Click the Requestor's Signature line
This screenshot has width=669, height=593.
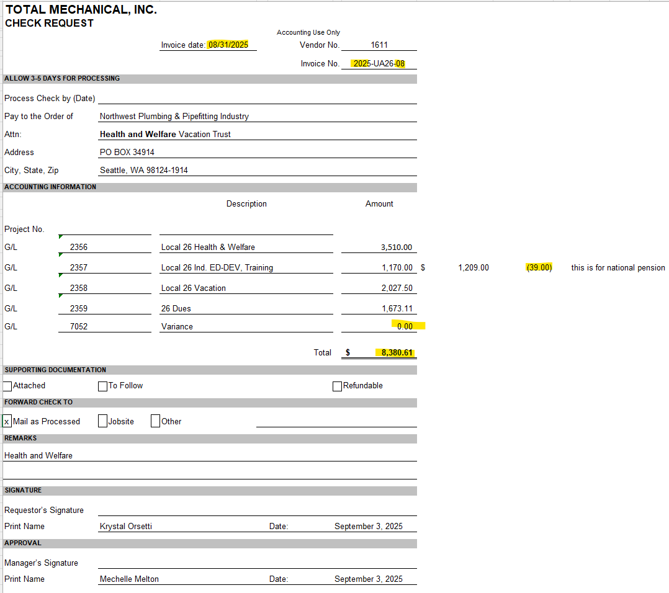[258, 511]
